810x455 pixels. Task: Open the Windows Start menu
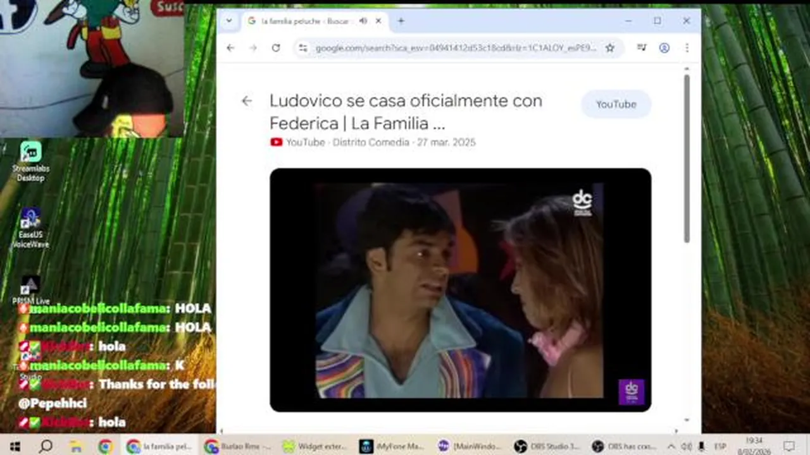pyautogui.click(x=15, y=446)
